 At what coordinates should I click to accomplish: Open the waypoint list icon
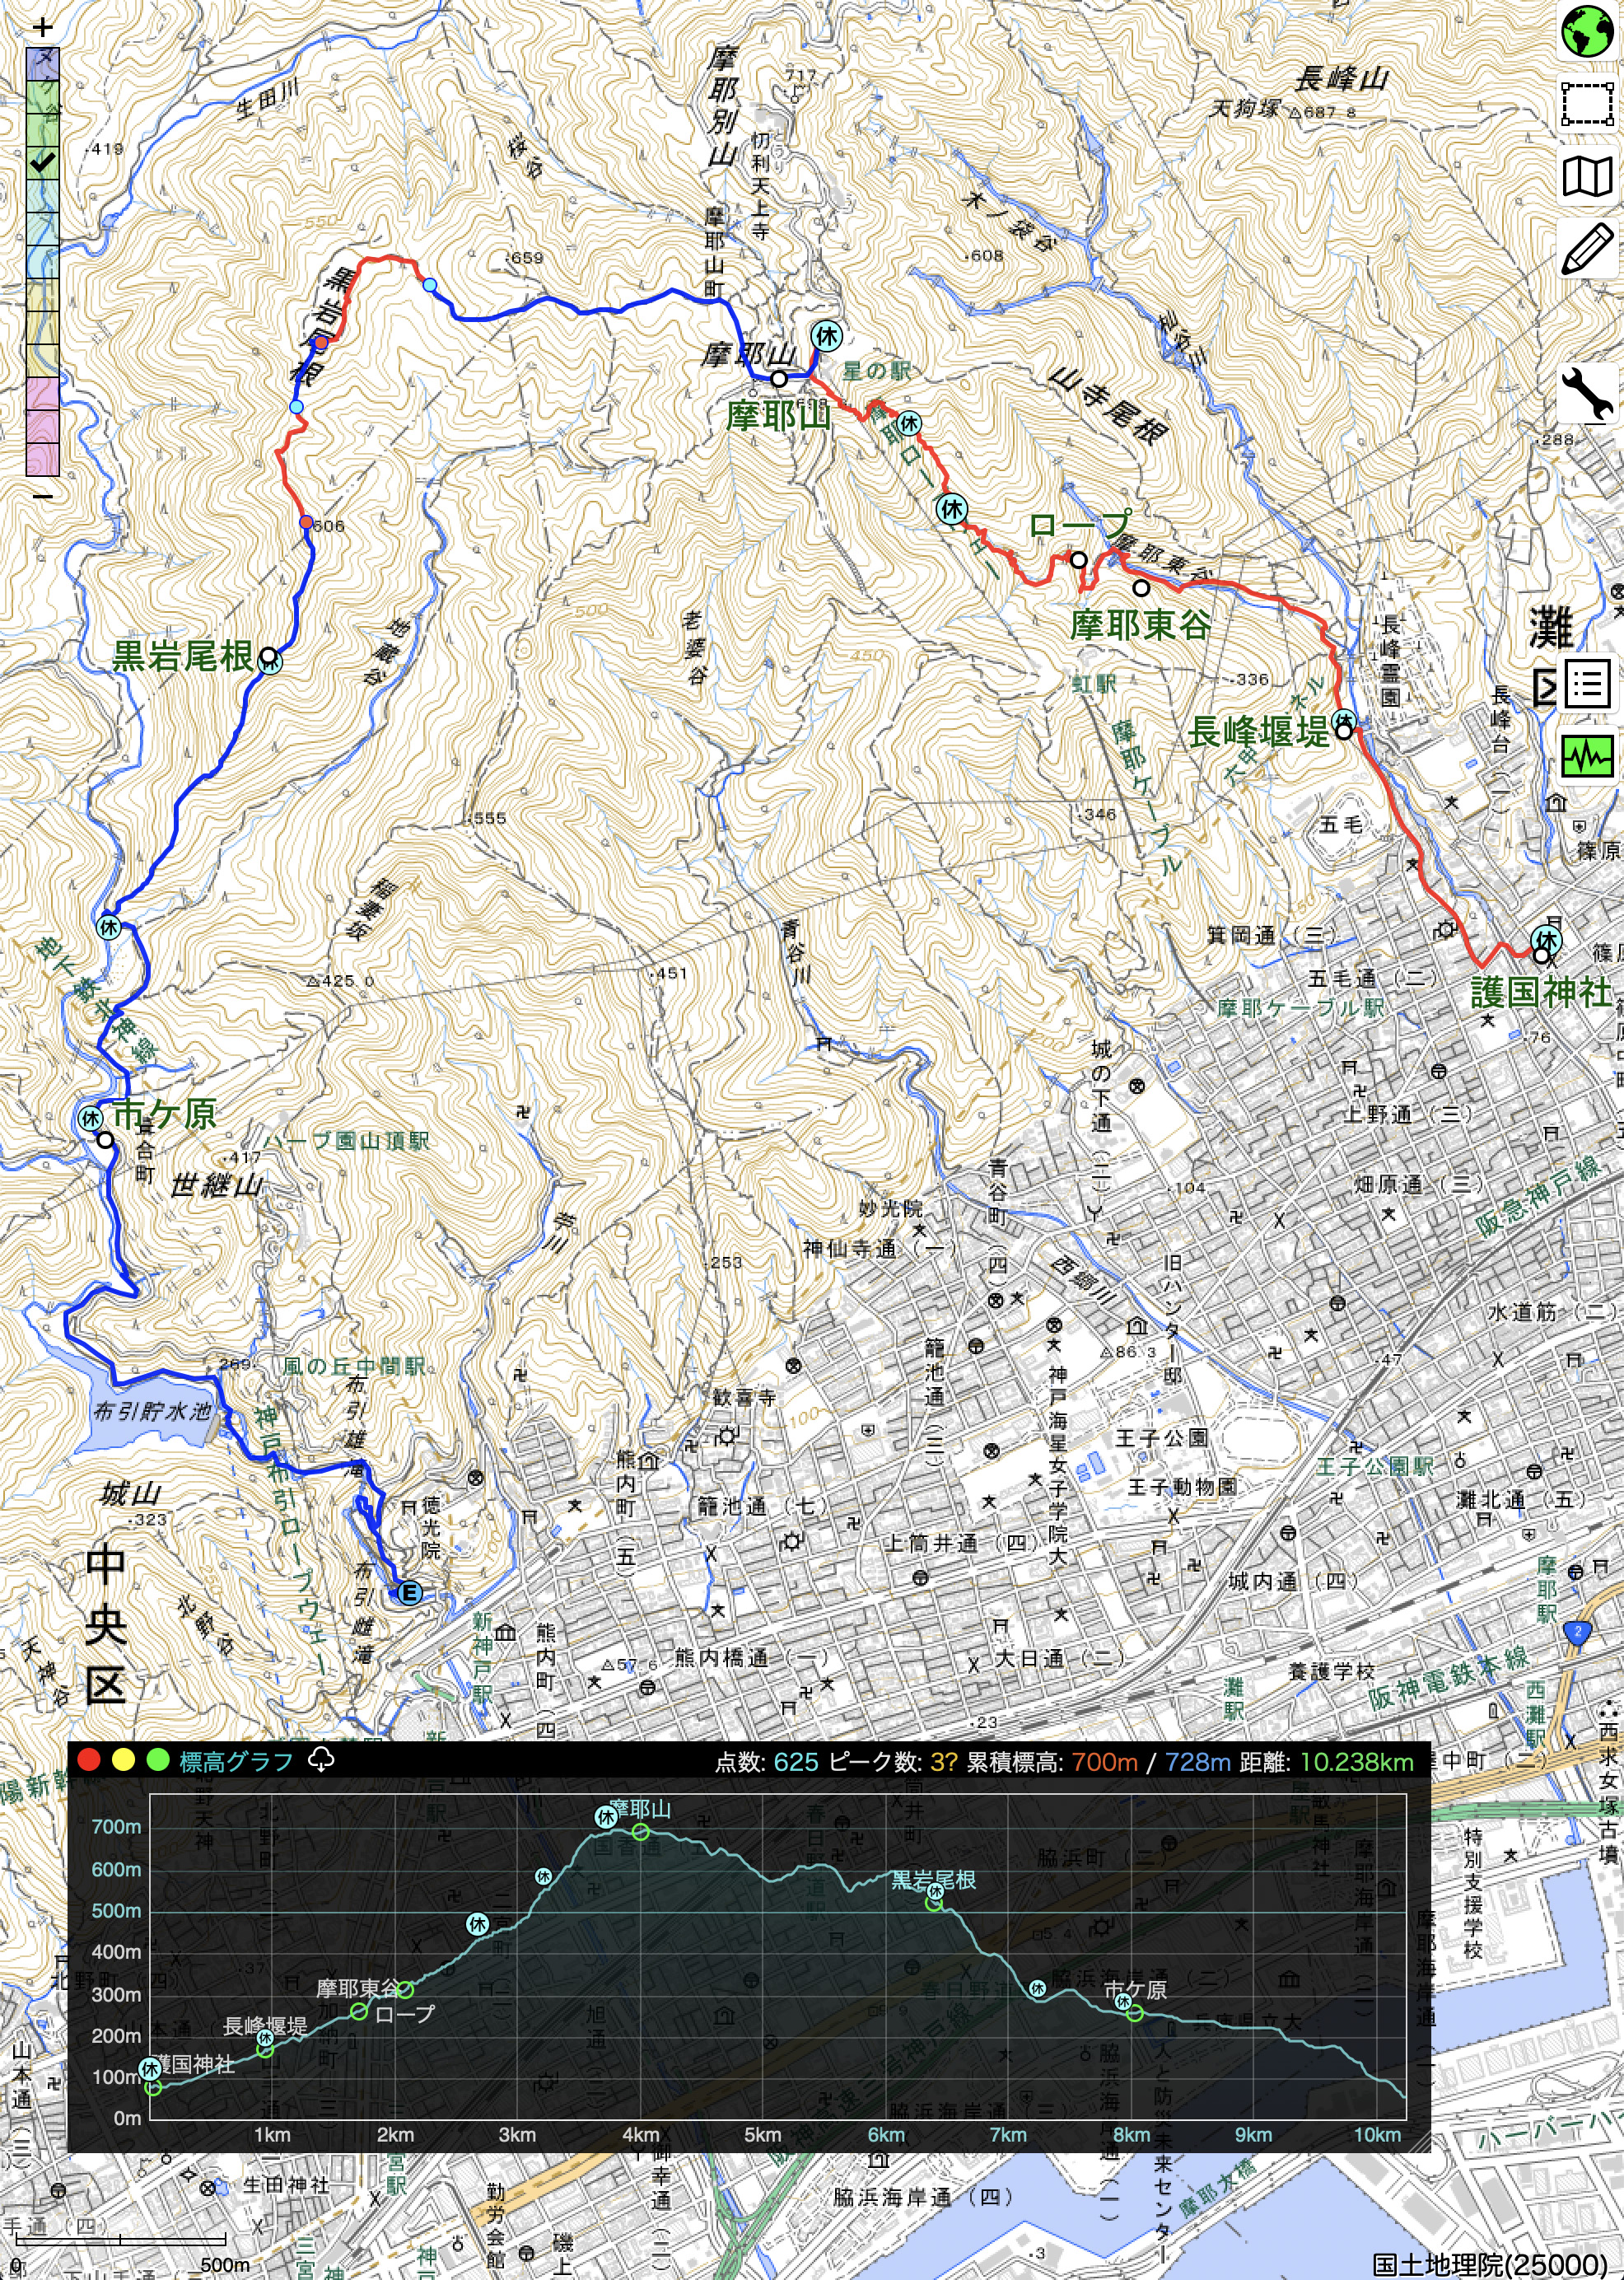[x=1587, y=685]
